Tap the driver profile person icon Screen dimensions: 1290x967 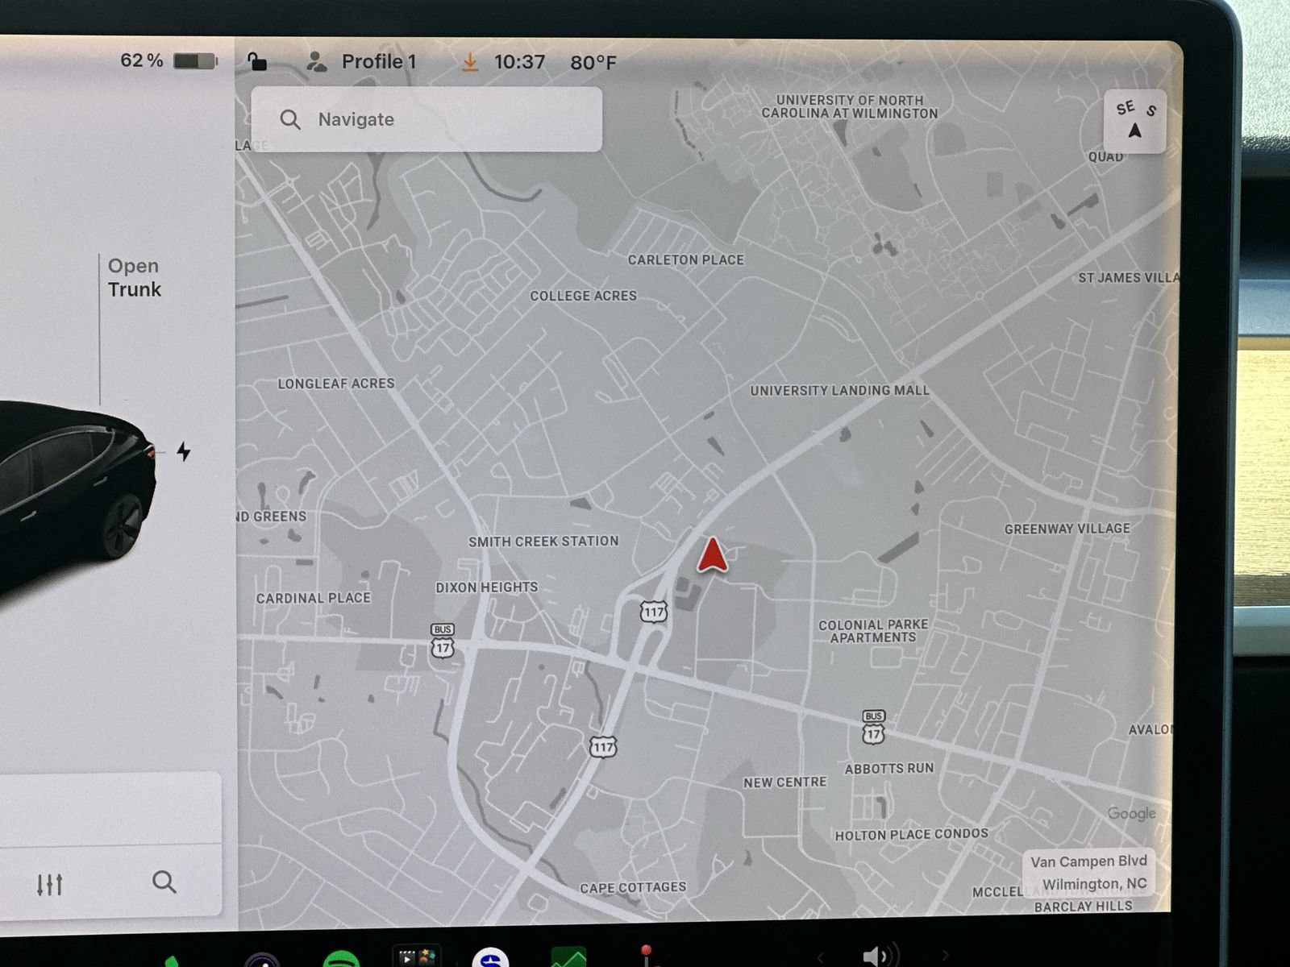(317, 61)
